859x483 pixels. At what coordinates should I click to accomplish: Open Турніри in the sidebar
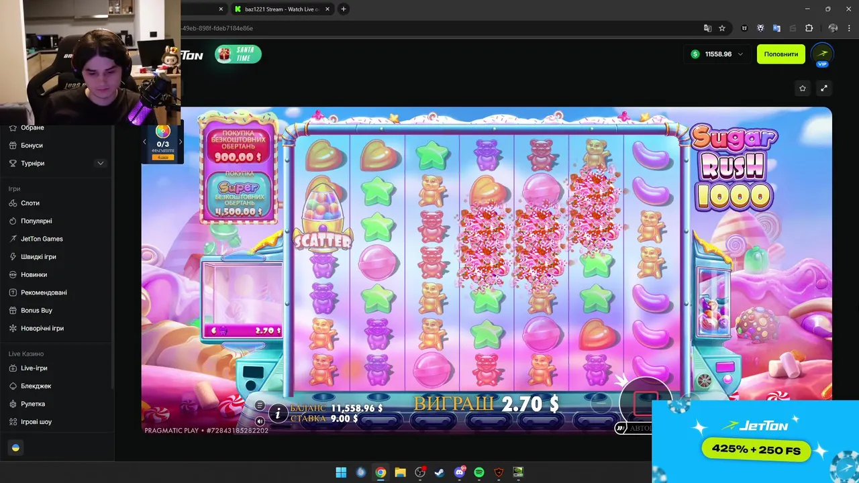32,163
